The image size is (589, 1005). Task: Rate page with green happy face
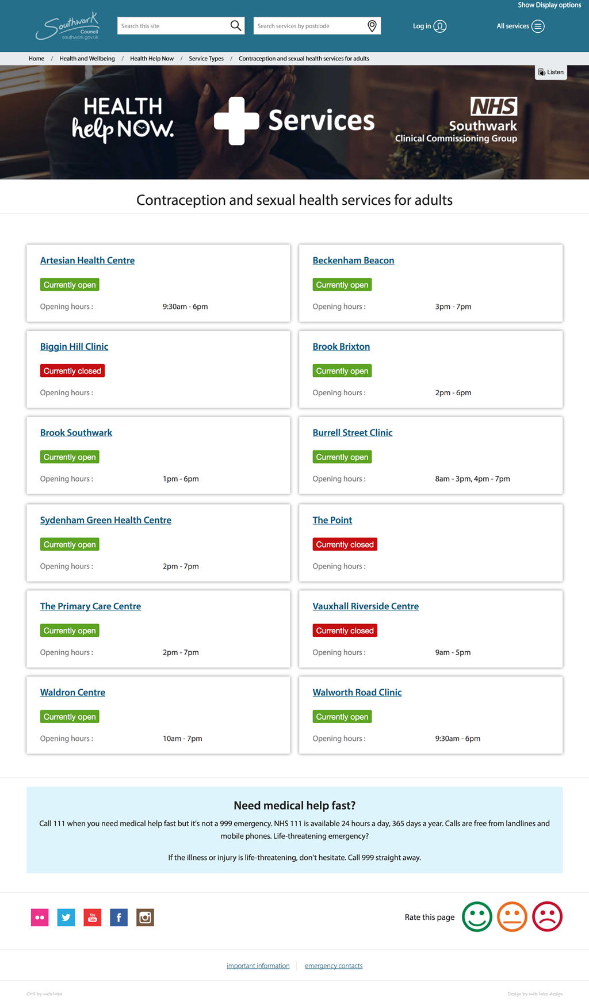click(477, 916)
